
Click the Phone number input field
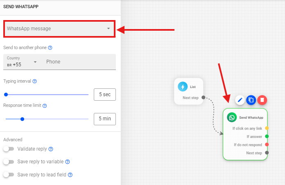tap(78, 62)
